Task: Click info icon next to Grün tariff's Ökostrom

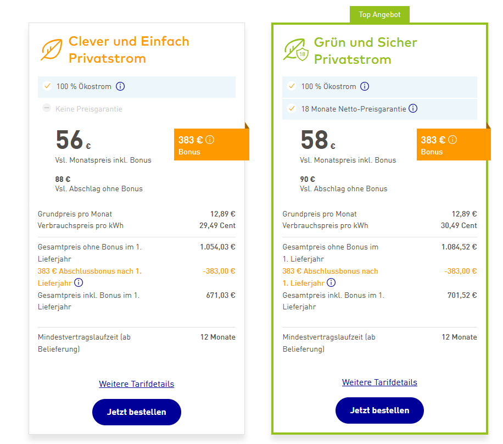Action: (x=365, y=86)
